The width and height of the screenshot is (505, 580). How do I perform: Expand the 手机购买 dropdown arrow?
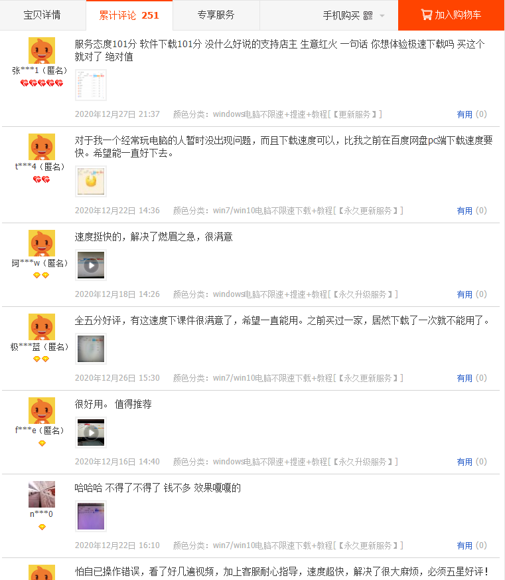tap(382, 15)
